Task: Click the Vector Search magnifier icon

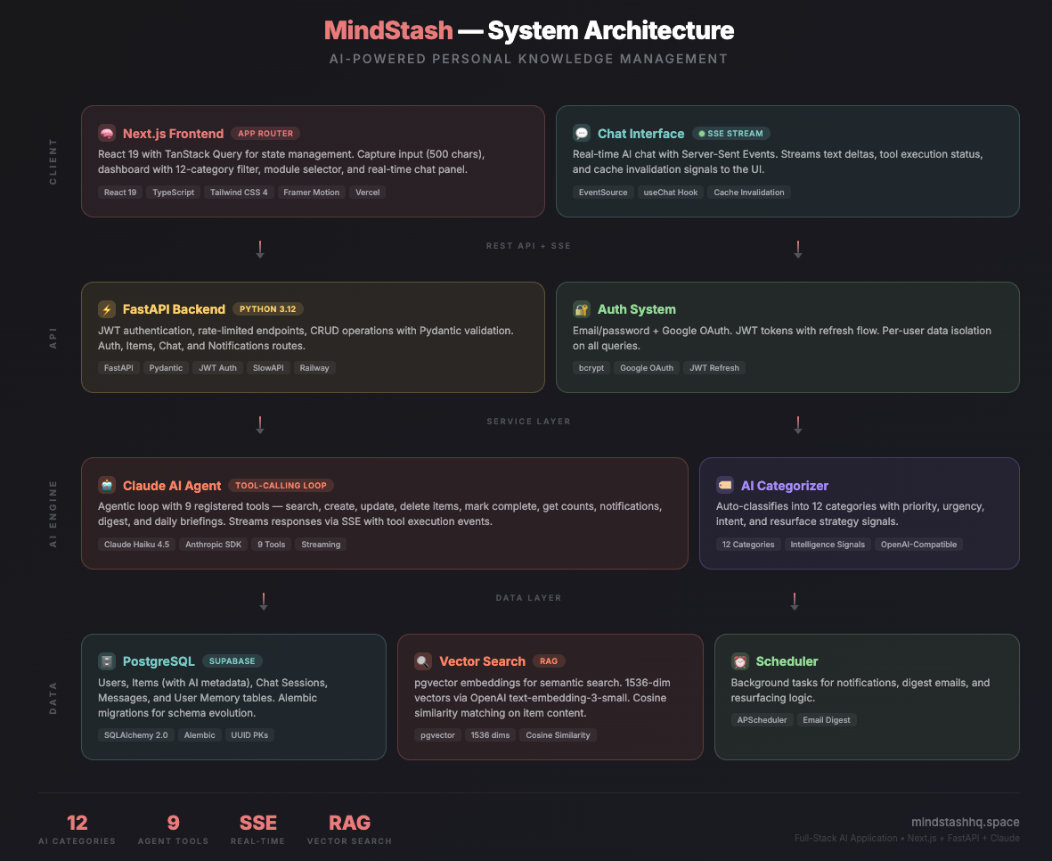Action: tap(422, 661)
